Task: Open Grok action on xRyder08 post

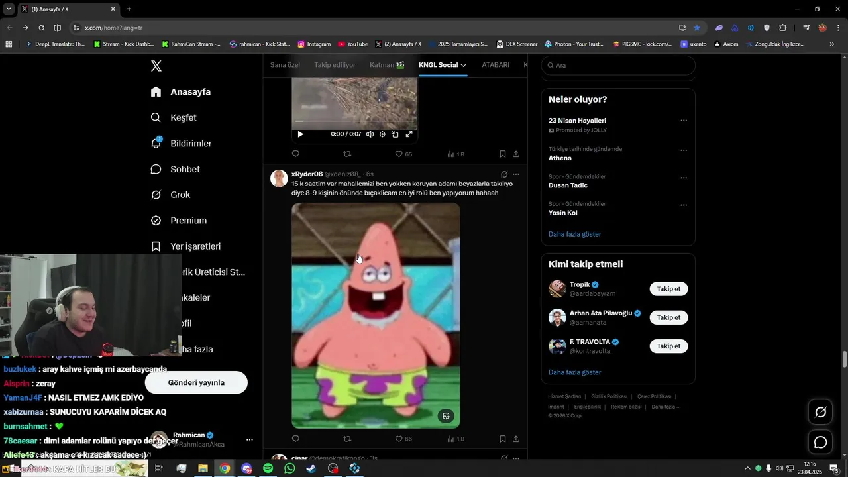Action: pos(504,174)
